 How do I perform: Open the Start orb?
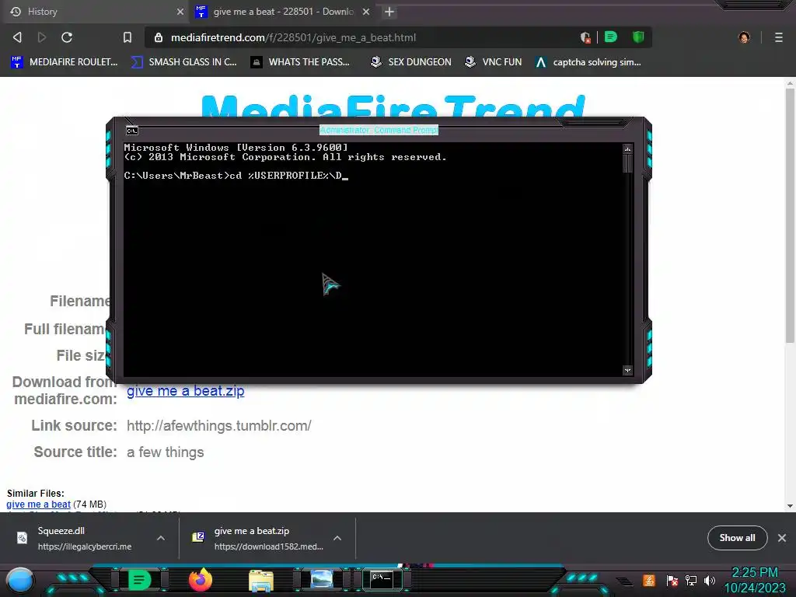pos(20,580)
